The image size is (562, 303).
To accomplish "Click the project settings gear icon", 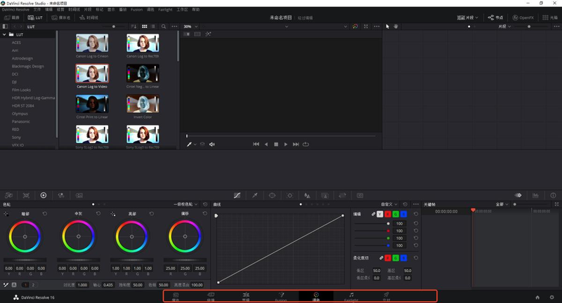I will coord(552,297).
